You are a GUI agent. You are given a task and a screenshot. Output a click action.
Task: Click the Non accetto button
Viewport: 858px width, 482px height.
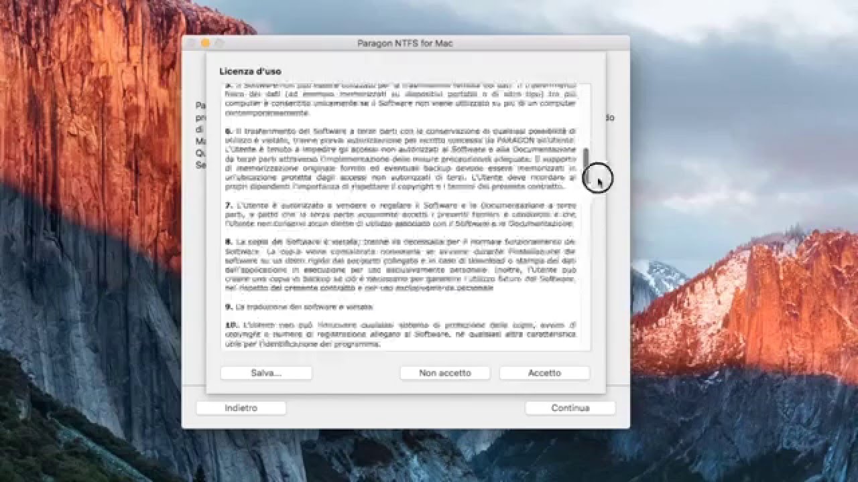445,373
